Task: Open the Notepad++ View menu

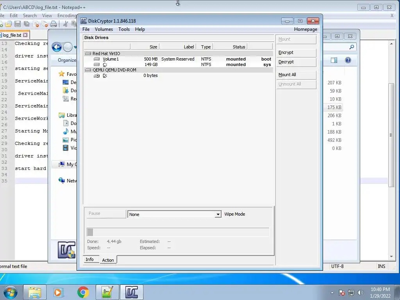Action: click(47, 16)
